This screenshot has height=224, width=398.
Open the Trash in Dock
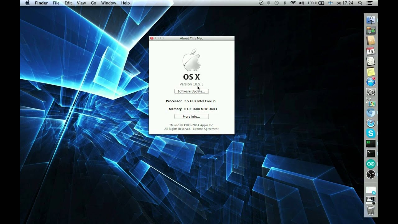371,211
